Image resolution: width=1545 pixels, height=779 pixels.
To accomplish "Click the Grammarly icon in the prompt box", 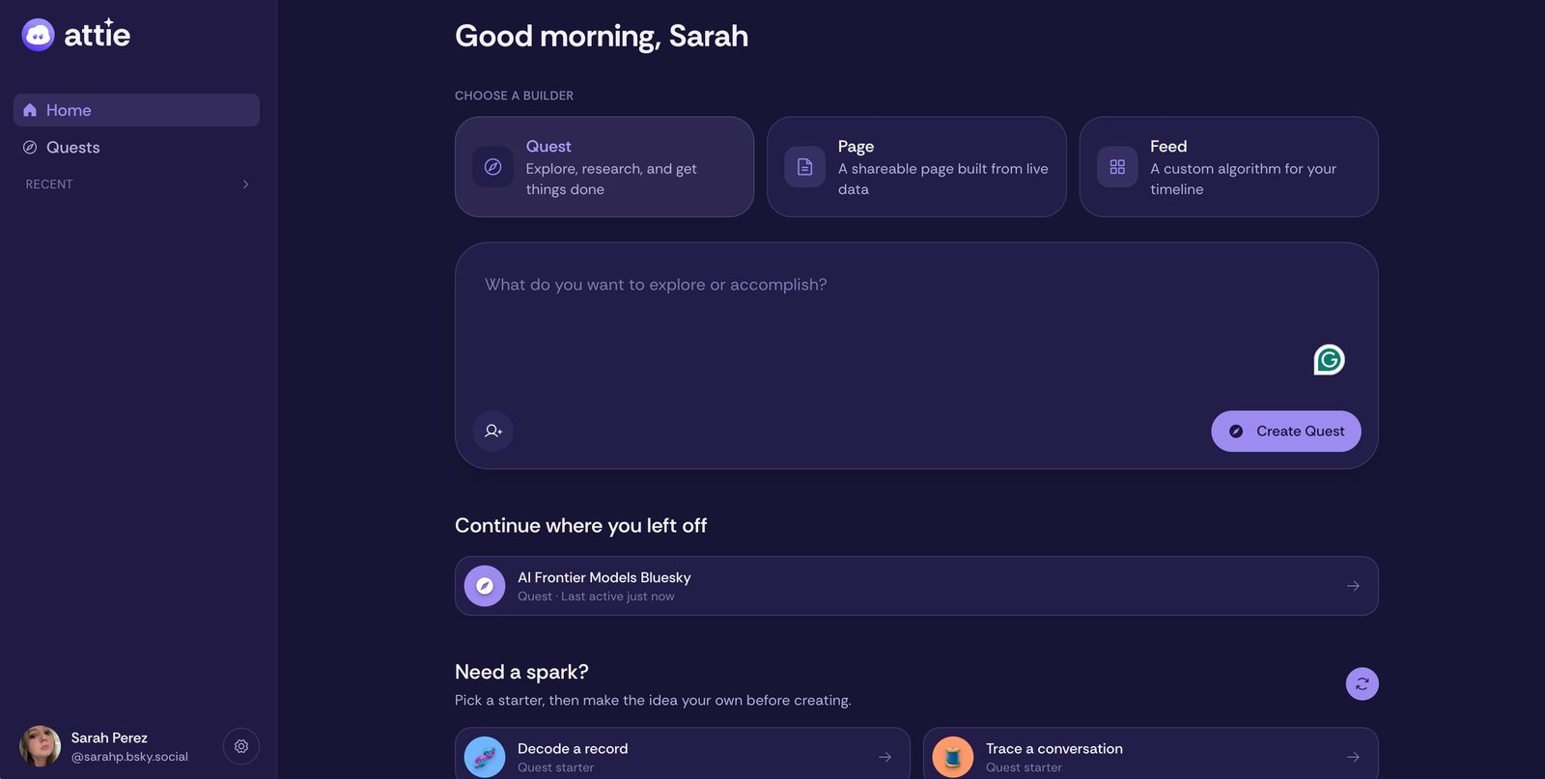I will coord(1330,360).
